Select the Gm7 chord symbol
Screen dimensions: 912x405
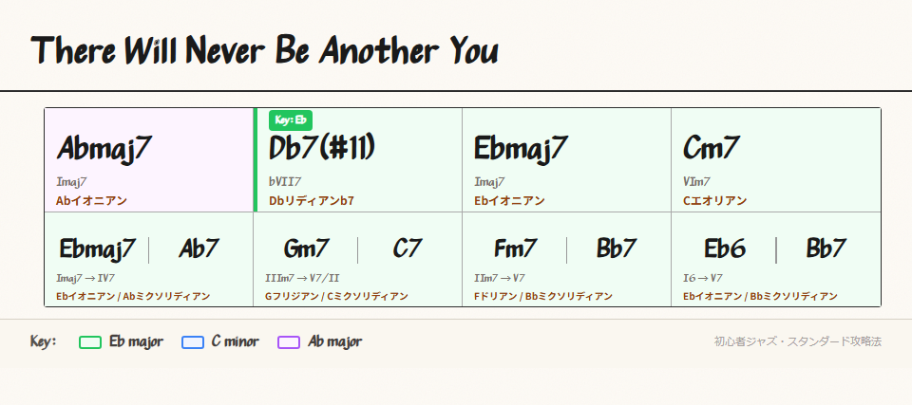(307, 249)
